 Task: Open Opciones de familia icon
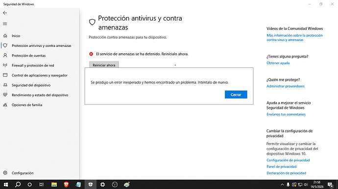pos(5,105)
